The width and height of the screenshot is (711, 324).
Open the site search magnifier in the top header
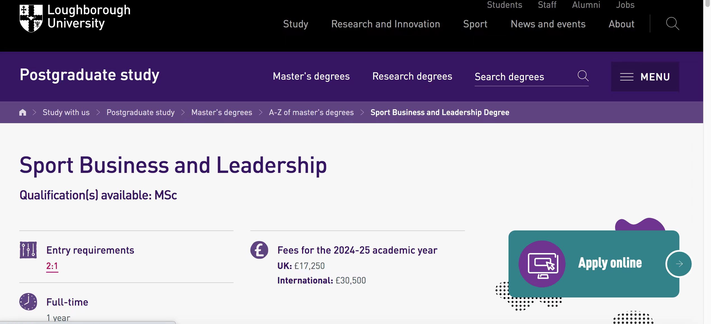click(x=672, y=24)
